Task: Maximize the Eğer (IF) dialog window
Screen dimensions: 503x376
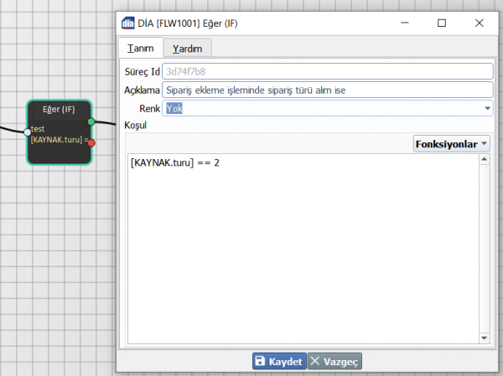Action: tap(442, 23)
